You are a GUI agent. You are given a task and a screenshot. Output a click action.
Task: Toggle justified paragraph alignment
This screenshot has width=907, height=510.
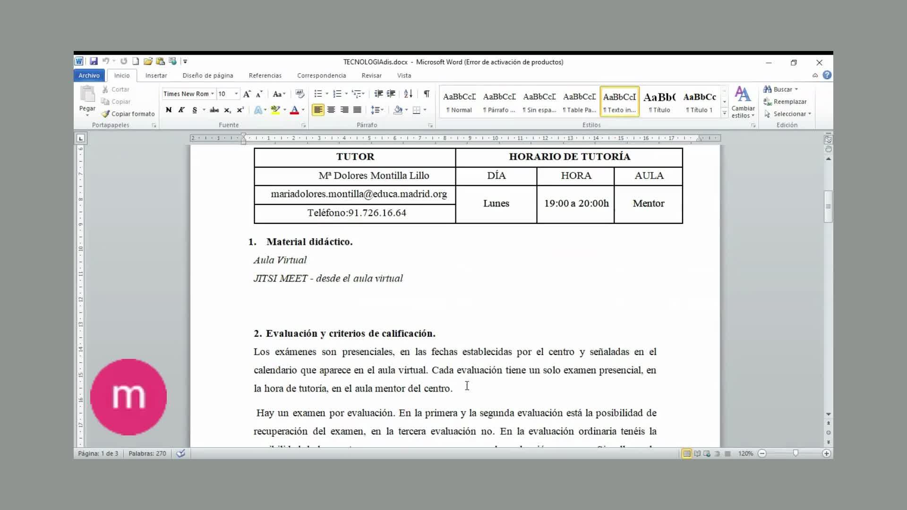click(x=358, y=110)
